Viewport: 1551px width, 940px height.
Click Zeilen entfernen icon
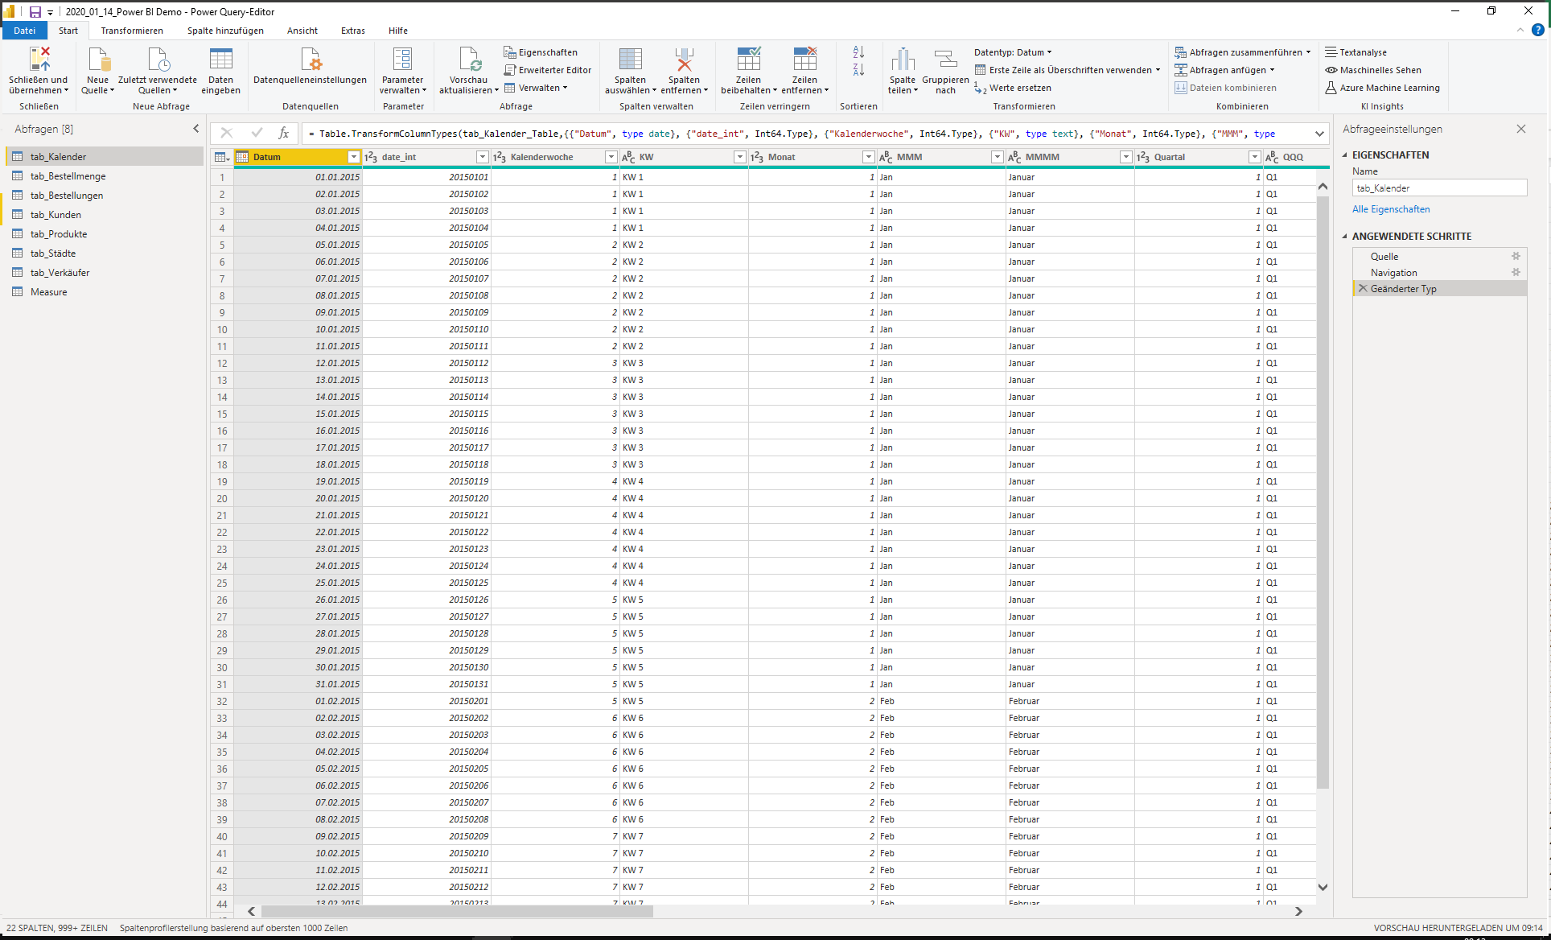pyautogui.click(x=804, y=60)
